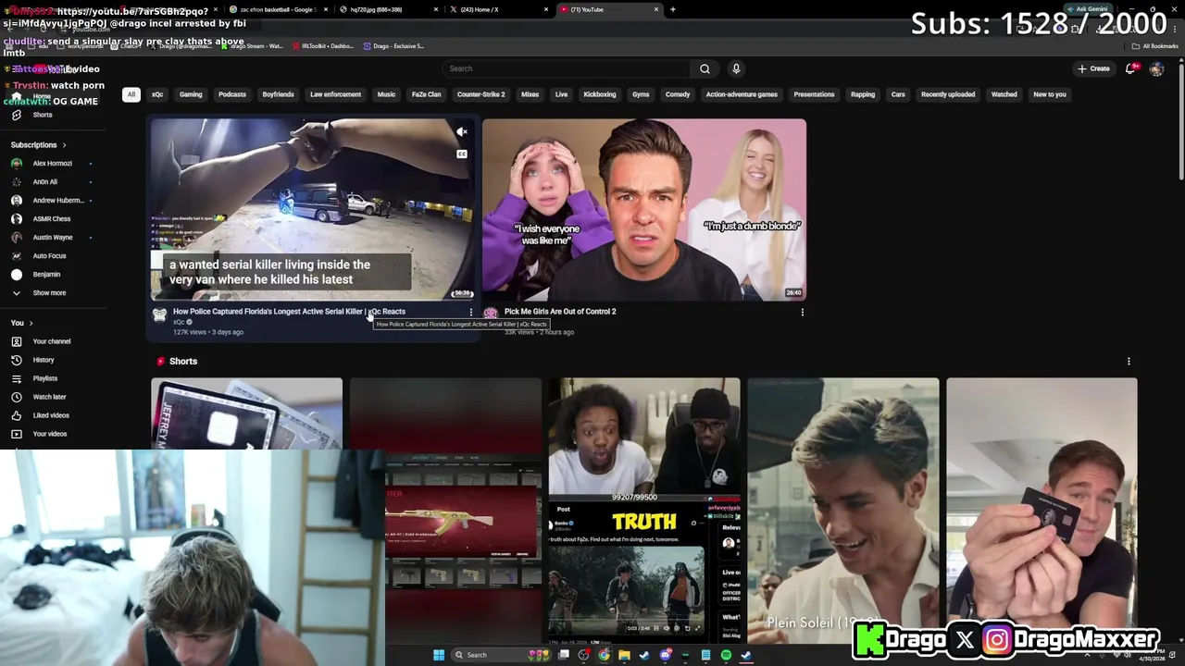Select the Podcasts filter chip

click(232, 94)
